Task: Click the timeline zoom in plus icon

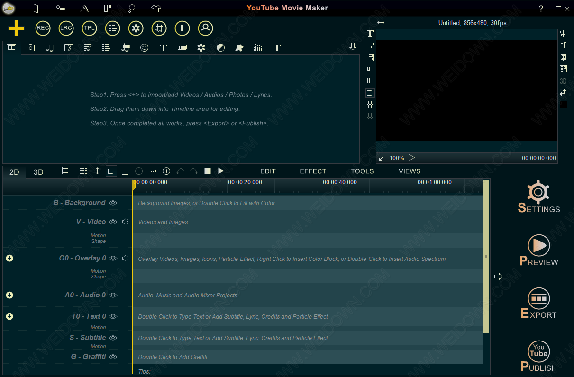Action: click(166, 171)
